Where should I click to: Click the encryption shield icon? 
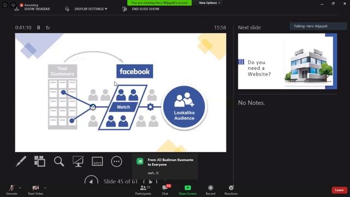coord(13,5)
